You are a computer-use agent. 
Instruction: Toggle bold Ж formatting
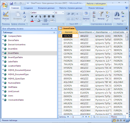(32, 16)
